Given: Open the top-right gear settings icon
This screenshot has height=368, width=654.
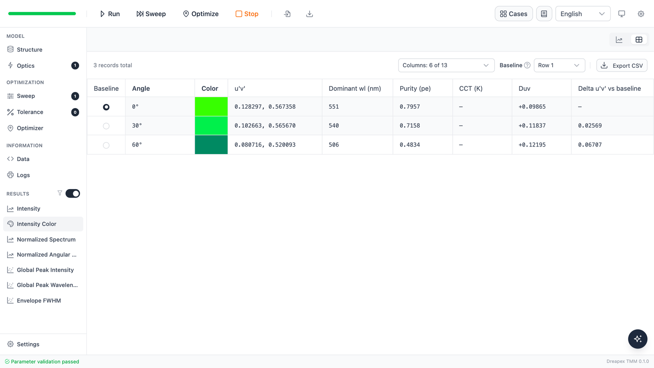Looking at the screenshot, I should pos(641,14).
